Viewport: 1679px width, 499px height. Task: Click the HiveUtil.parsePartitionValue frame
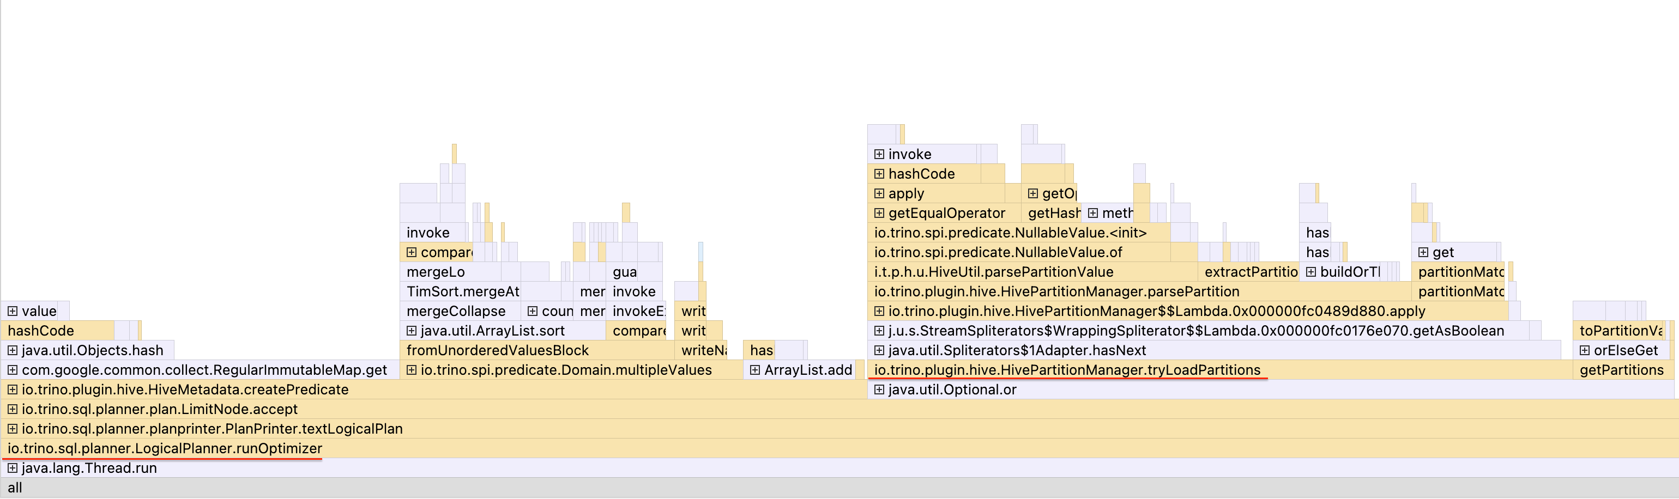(x=993, y=272)
